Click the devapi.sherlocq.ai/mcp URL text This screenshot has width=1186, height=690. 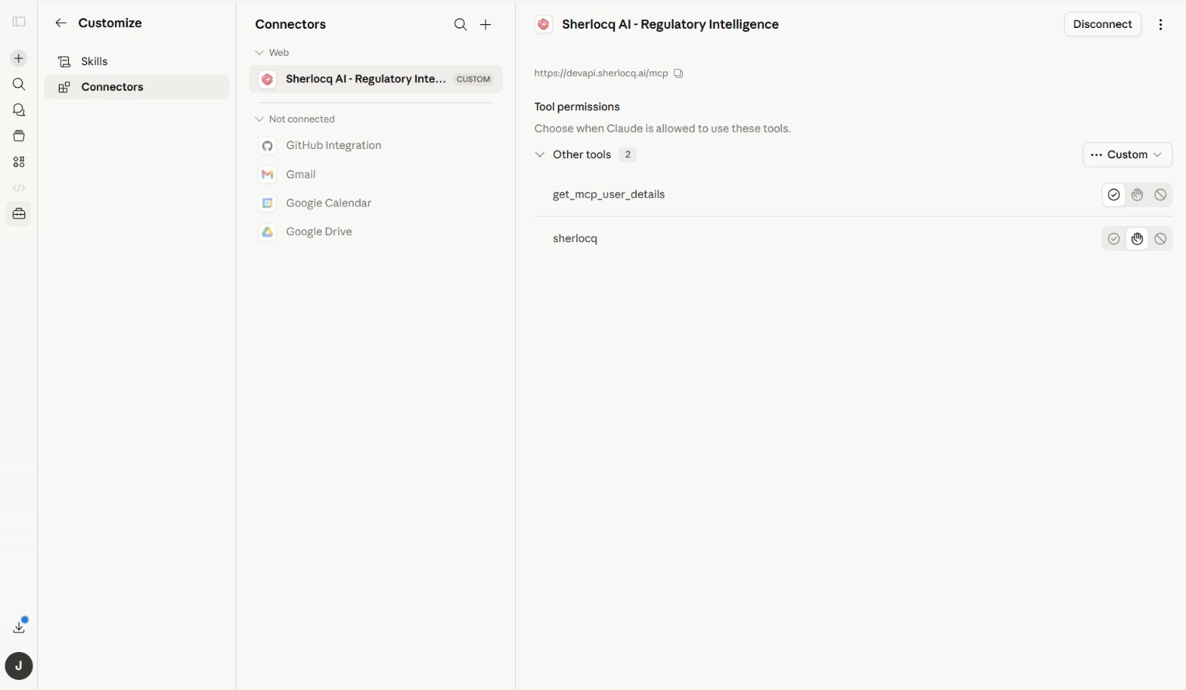601,74
